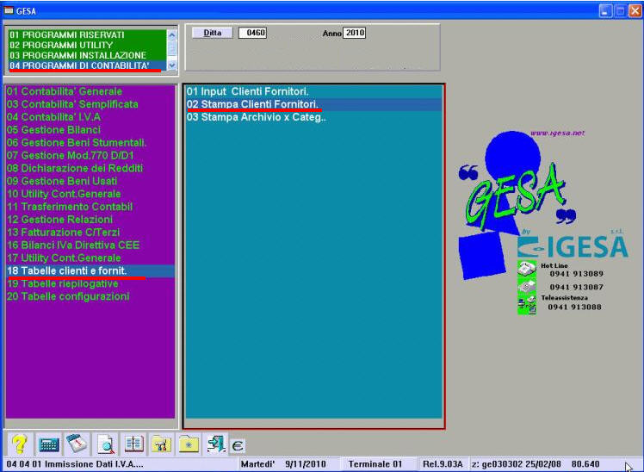Open help with the yellow question mark icon
Viewport: 644px width, 472px height.
(x=19, y=444)
